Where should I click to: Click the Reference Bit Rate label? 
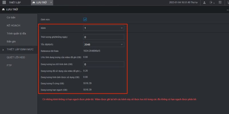click(x=50, y=51)
